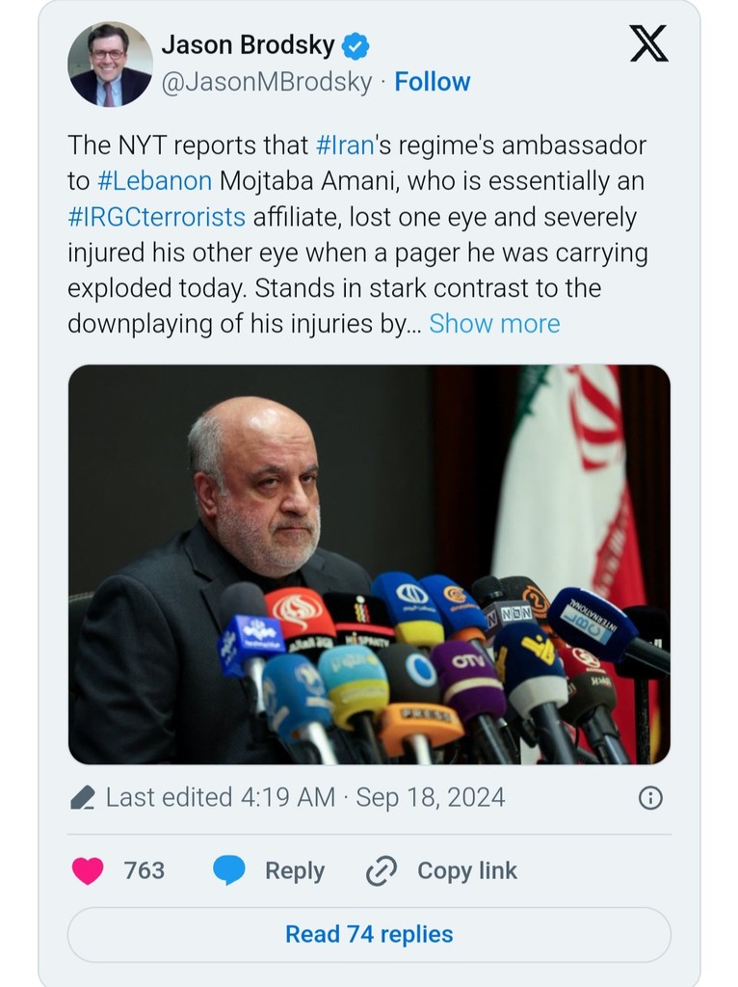Expand tweet text with Show more
The width and height of the screenshot is (738, 987).
494,324
